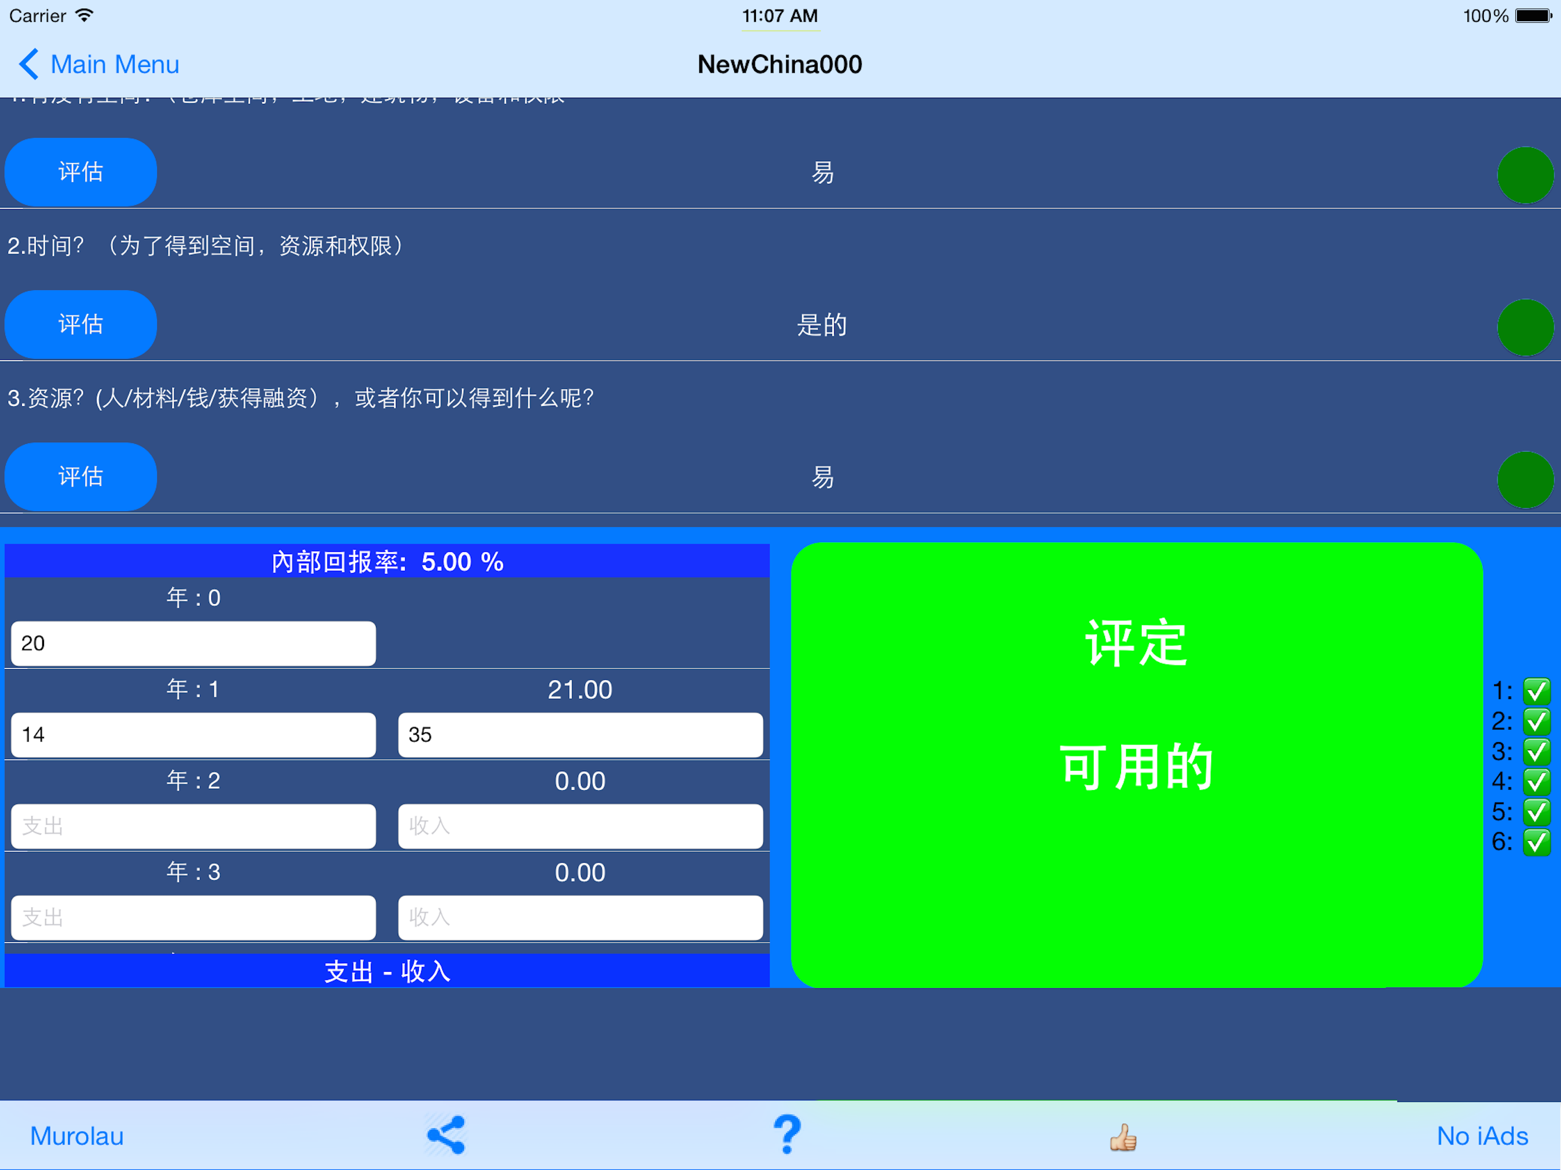Screen dimensions: 1561x1170
Task: Tap the 內部回报率 5.00 % header
Action: point(387,562)
